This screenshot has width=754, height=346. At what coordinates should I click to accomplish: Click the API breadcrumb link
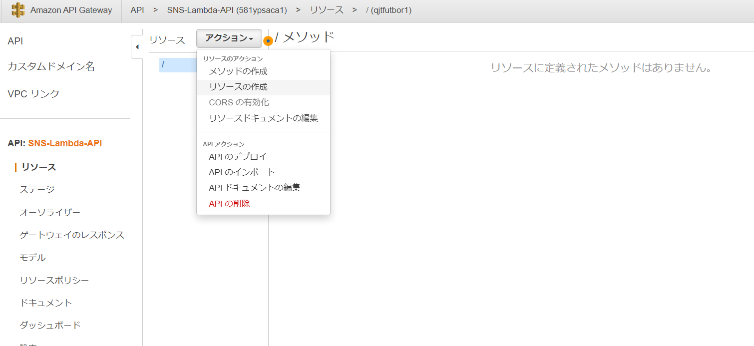tap(137, 10)
